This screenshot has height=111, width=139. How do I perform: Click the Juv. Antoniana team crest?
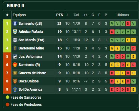(15, 57)
